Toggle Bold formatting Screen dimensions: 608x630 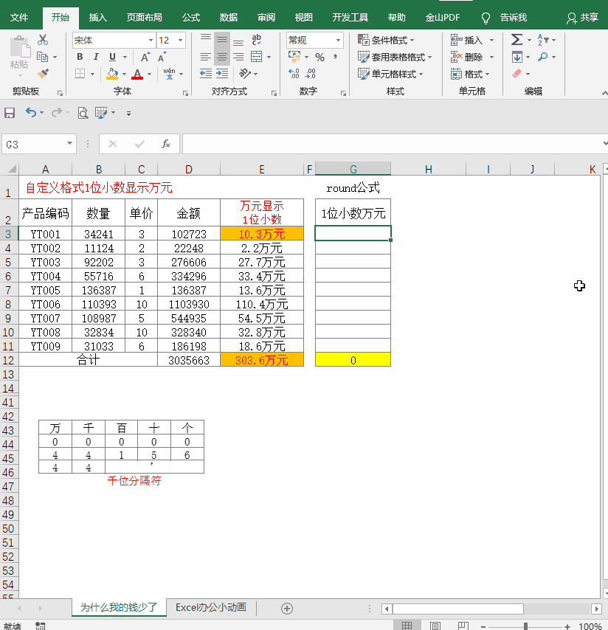pos(80,57)
